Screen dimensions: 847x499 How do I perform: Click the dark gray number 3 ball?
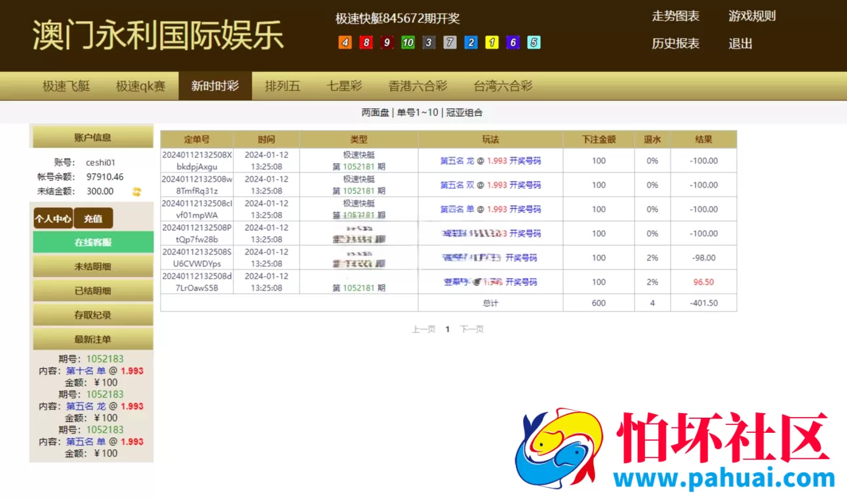429,43
